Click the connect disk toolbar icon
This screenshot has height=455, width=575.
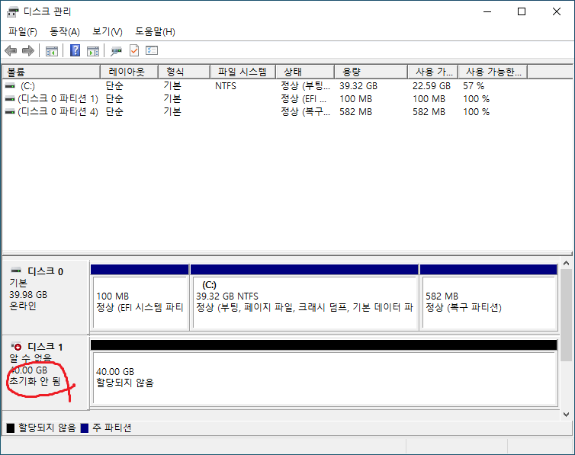coord(116,51)
